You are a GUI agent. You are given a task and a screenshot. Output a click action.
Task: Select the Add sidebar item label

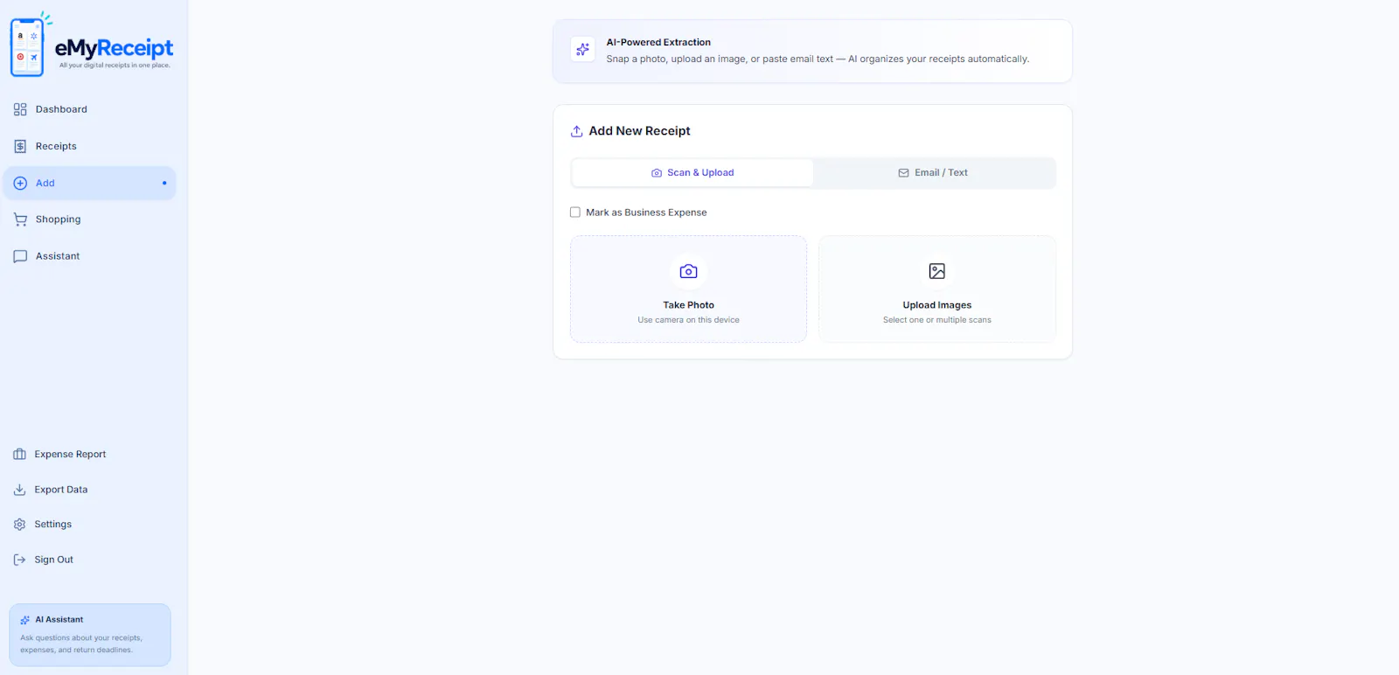point(45,183)
